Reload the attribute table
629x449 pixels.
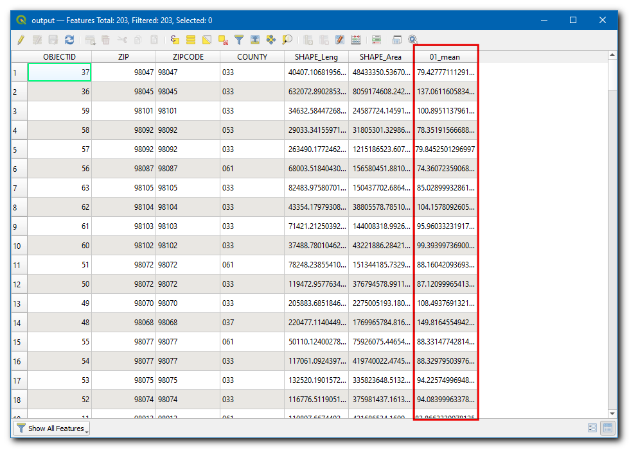pos(69,40)
